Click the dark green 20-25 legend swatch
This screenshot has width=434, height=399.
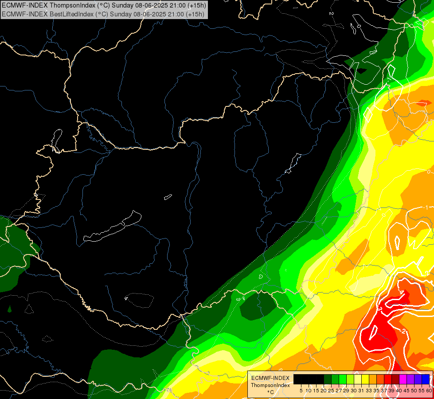tap(328, 379)
